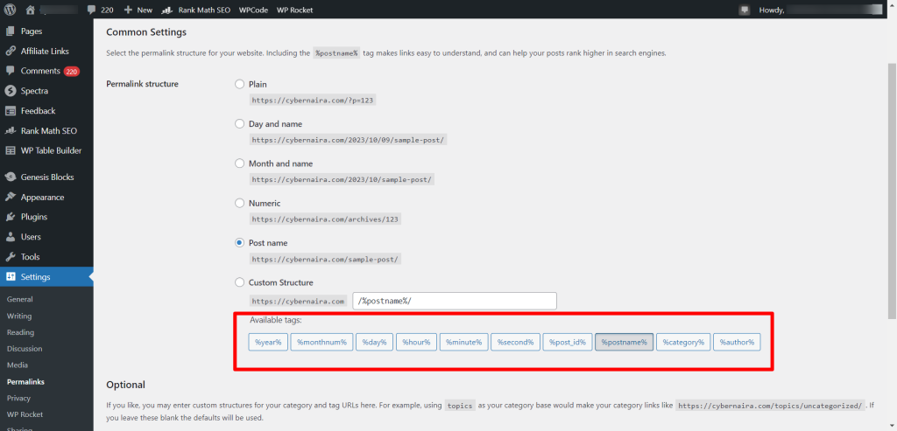The height and width of the screenshot is (431, 897).
Task: Select the Numeric permalink option
Action: click(240, 203)
